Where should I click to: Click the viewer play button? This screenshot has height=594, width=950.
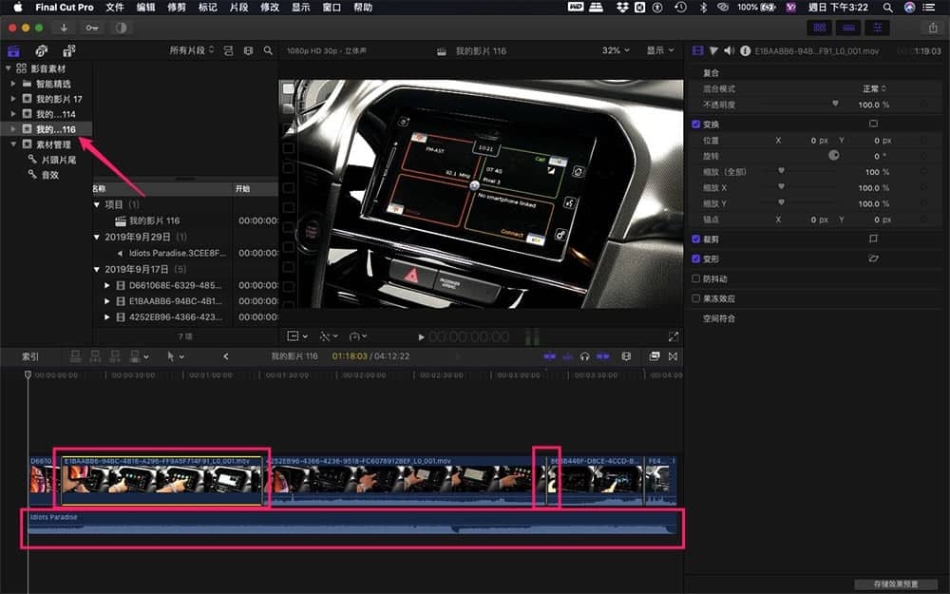(421, 337)
